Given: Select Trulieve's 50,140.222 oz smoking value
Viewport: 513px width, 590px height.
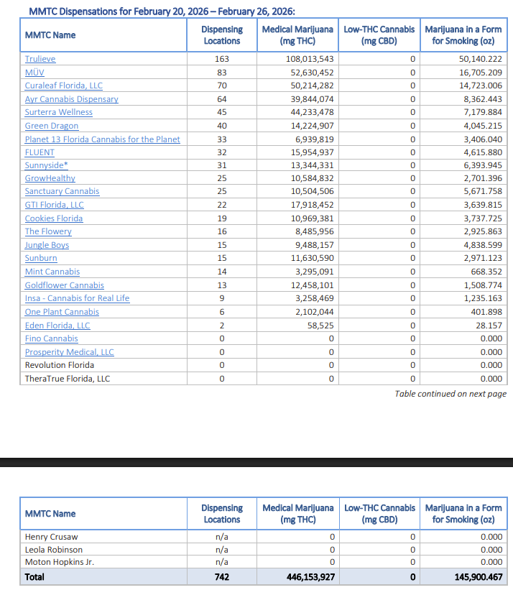Looking at the screenshot, I should point(480,59).
